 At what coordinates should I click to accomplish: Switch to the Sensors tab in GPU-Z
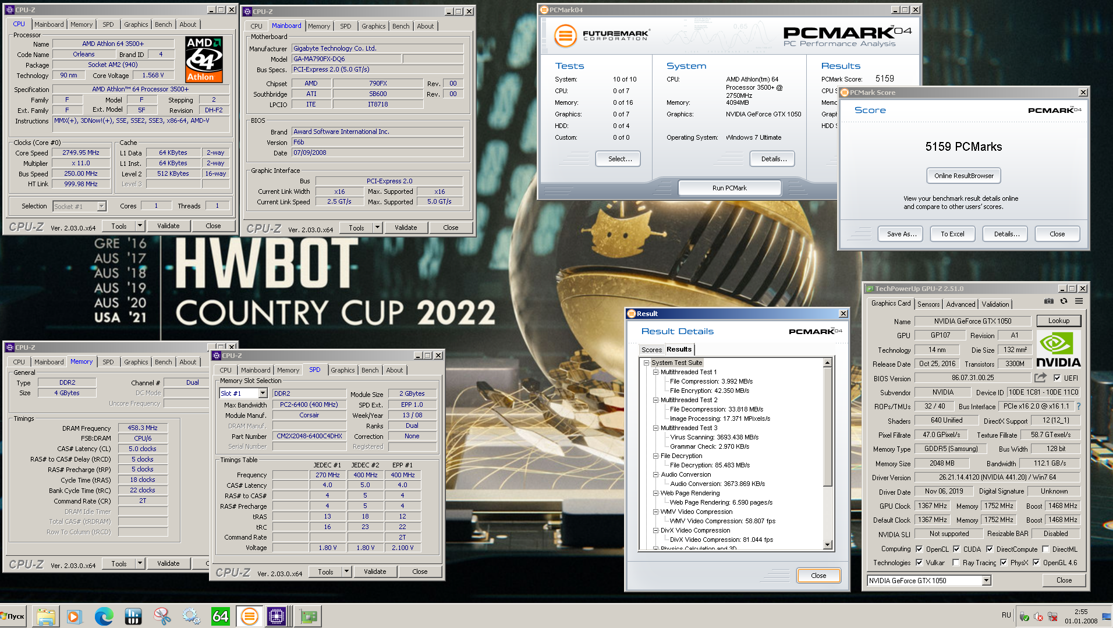[x=928, y=304]
